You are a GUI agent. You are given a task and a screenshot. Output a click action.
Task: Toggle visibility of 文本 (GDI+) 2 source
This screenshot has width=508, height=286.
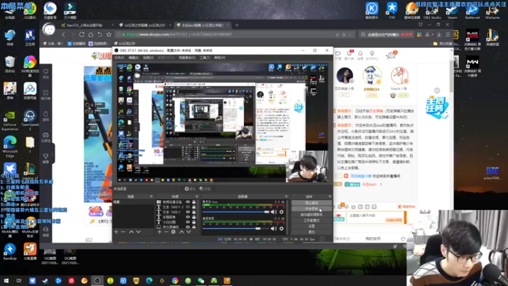click(187, 207)
